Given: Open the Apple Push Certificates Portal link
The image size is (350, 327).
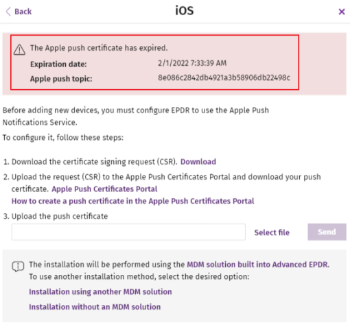Looking at the screenshot, I should coord(104,189).
